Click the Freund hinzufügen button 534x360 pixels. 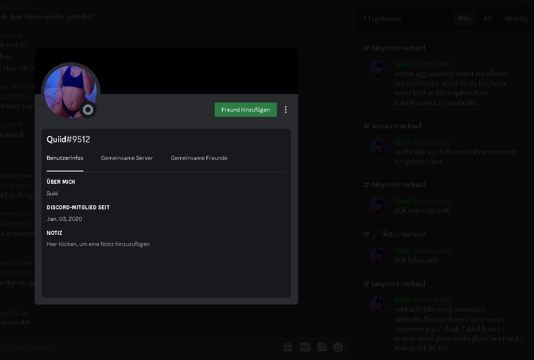click(x=246, y=110)
